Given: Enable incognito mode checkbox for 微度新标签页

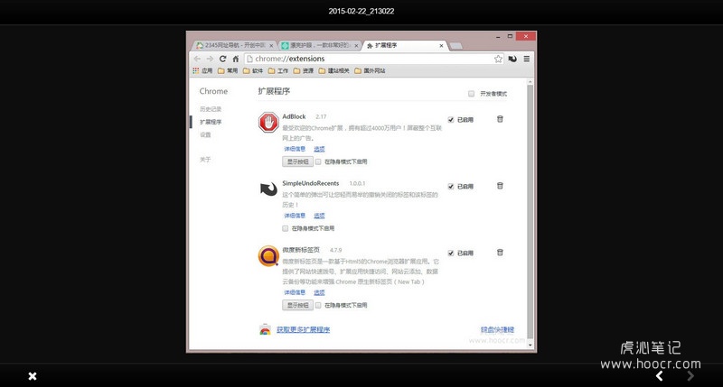Looking at the screenshot, I should pyautogui.click(x=318, y=306).
